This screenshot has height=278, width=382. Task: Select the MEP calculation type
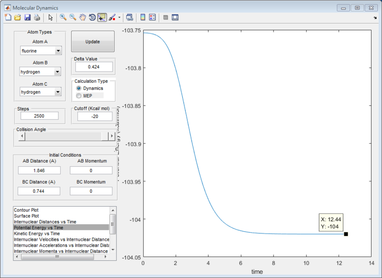(79, 96)
